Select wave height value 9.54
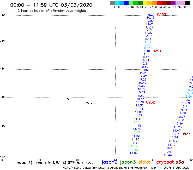Screen dimensions: 193x170 (184, 110)
